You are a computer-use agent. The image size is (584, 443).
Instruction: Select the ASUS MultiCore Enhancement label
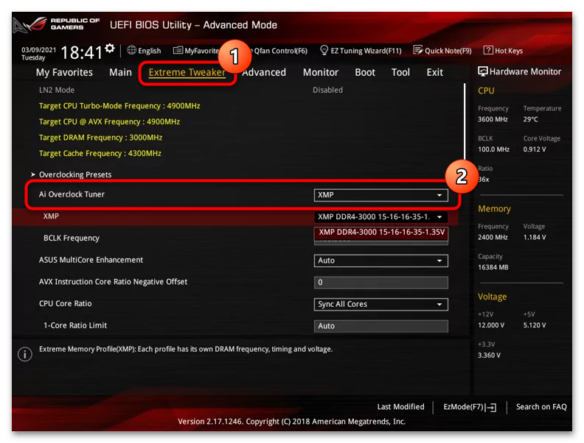point(91,261)
